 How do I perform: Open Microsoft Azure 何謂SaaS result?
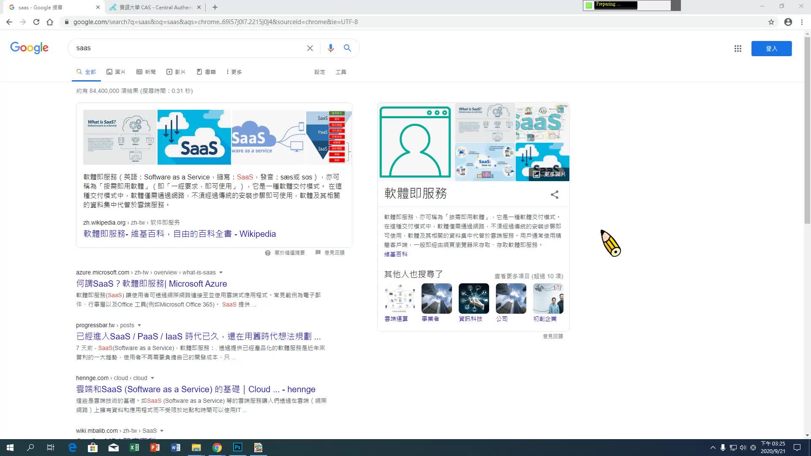pos(152,284)
